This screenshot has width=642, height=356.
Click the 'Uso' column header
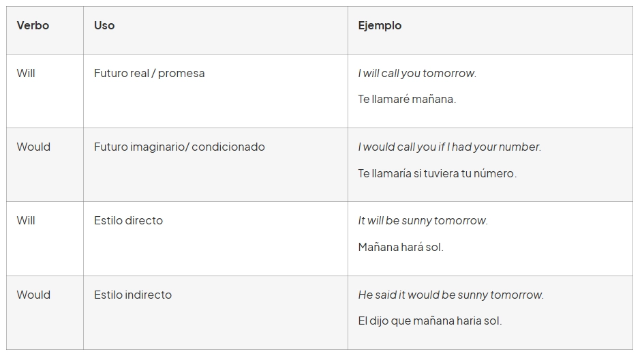[x=104, y=25]
